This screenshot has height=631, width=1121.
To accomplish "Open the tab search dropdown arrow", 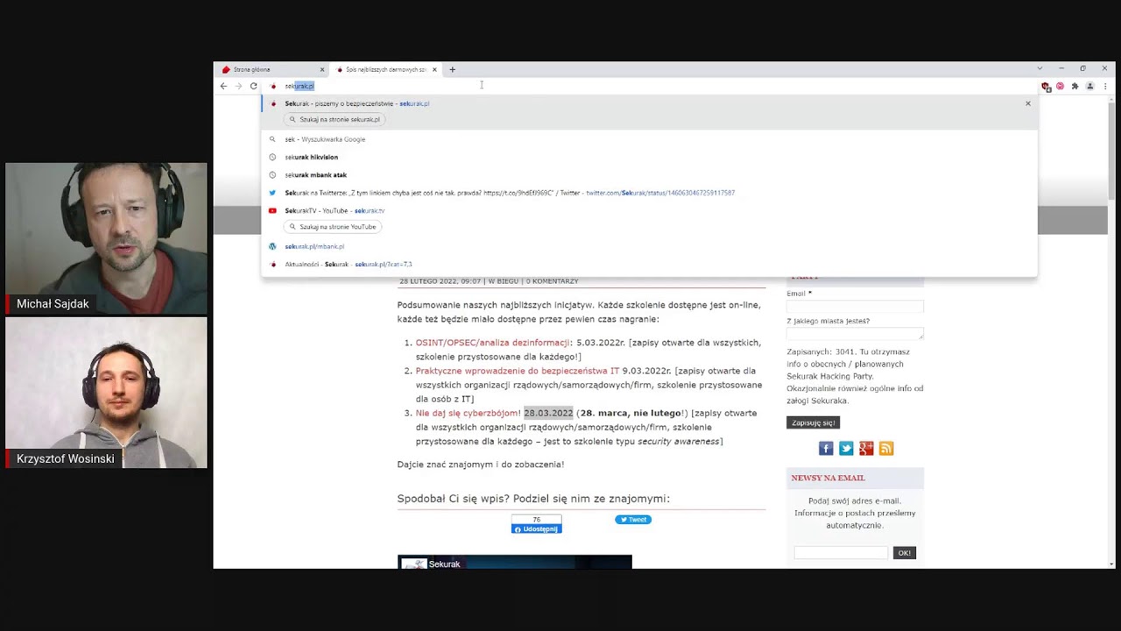I will (1040, 68).
